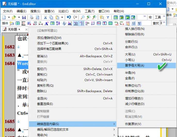Click the Print icon
Screen dimensions: 177x137
[32, 17]
